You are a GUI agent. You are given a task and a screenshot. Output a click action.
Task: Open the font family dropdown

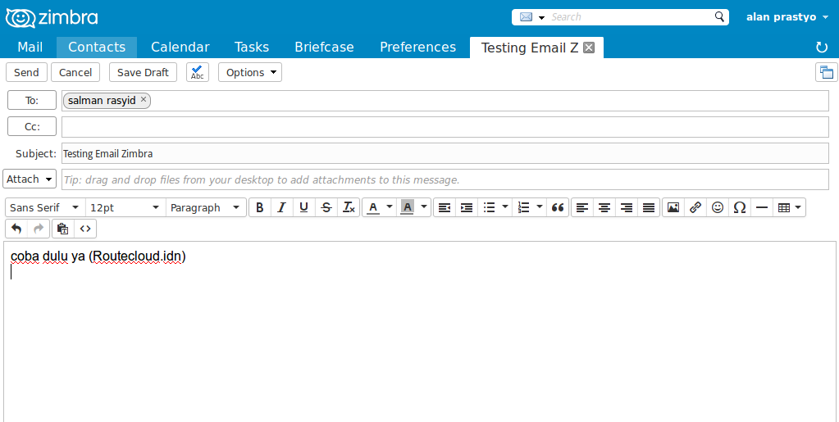click(45, 207)
